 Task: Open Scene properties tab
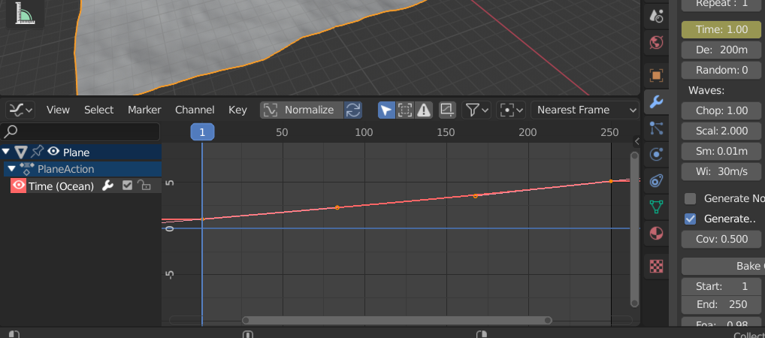coord(657,16)
